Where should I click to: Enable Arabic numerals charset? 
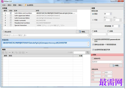click(x=11, y=20)
